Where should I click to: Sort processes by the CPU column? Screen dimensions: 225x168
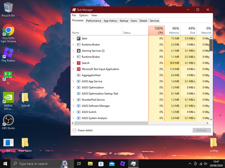[157, 30]
